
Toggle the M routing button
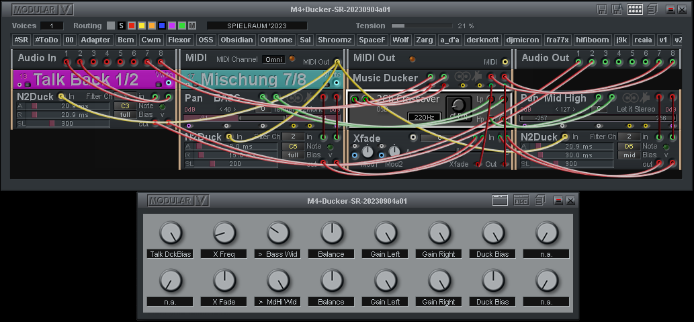point(193,26)
